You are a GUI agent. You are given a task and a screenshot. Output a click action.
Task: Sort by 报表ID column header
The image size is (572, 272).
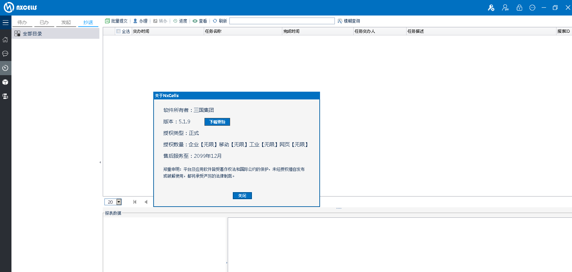click(564, 31)
